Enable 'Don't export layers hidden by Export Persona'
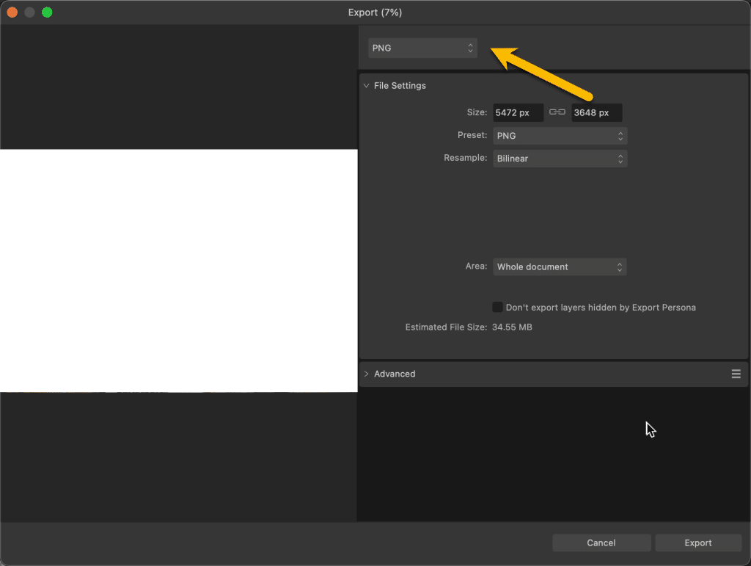Image resolution: width=751 pixels, height=566 pixels. tap(497, 307)
